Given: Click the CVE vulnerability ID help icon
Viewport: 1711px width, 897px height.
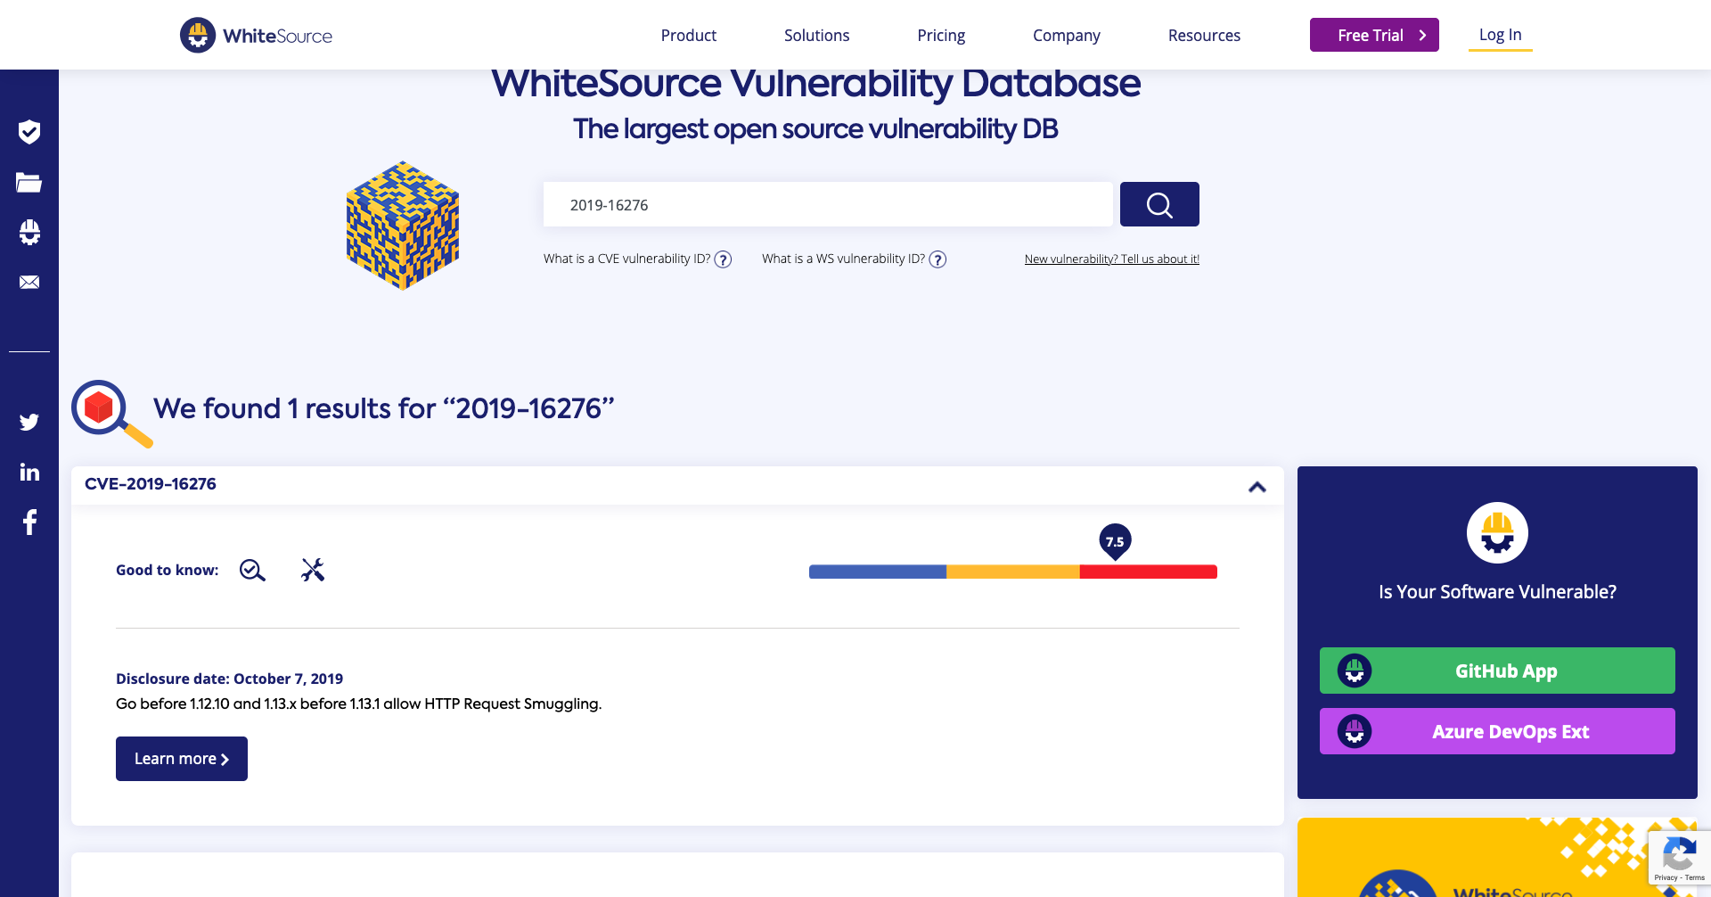Looking at the screenshot, I should click(x=723, y=259).
